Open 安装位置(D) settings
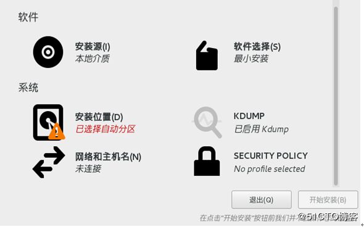The image size is (364, 227). pyautogui.click(x=99, y=117)
